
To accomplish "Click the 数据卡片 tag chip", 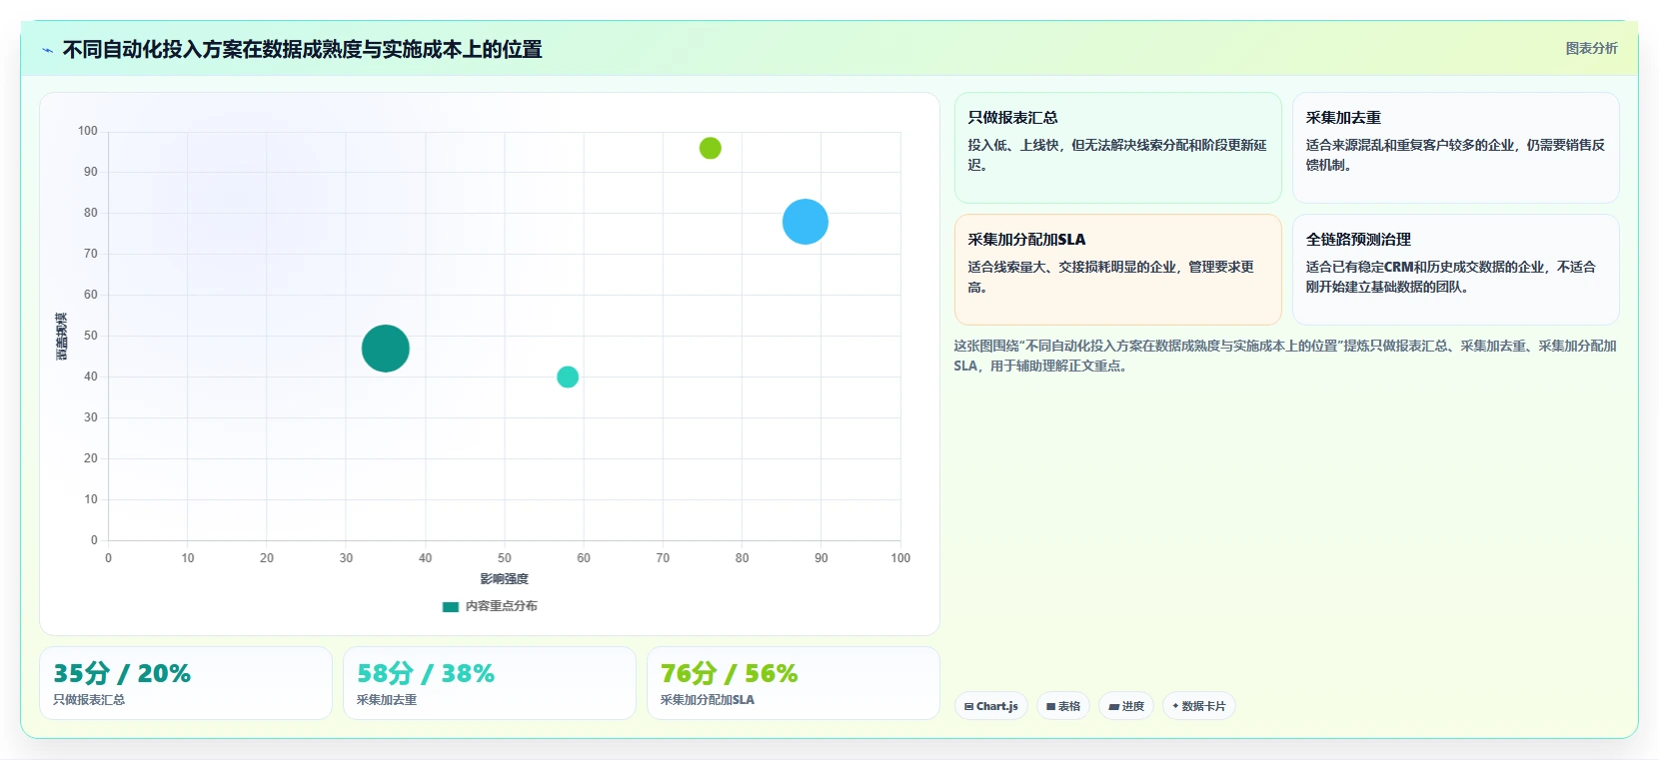I will (x=1199, y=706).
